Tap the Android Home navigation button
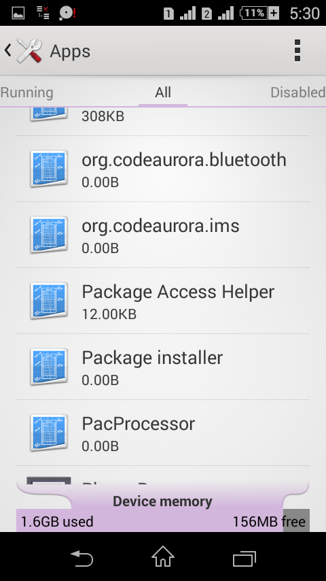This screenshot has height=581, width=326. pyautogui.click(x=163, y=557)
